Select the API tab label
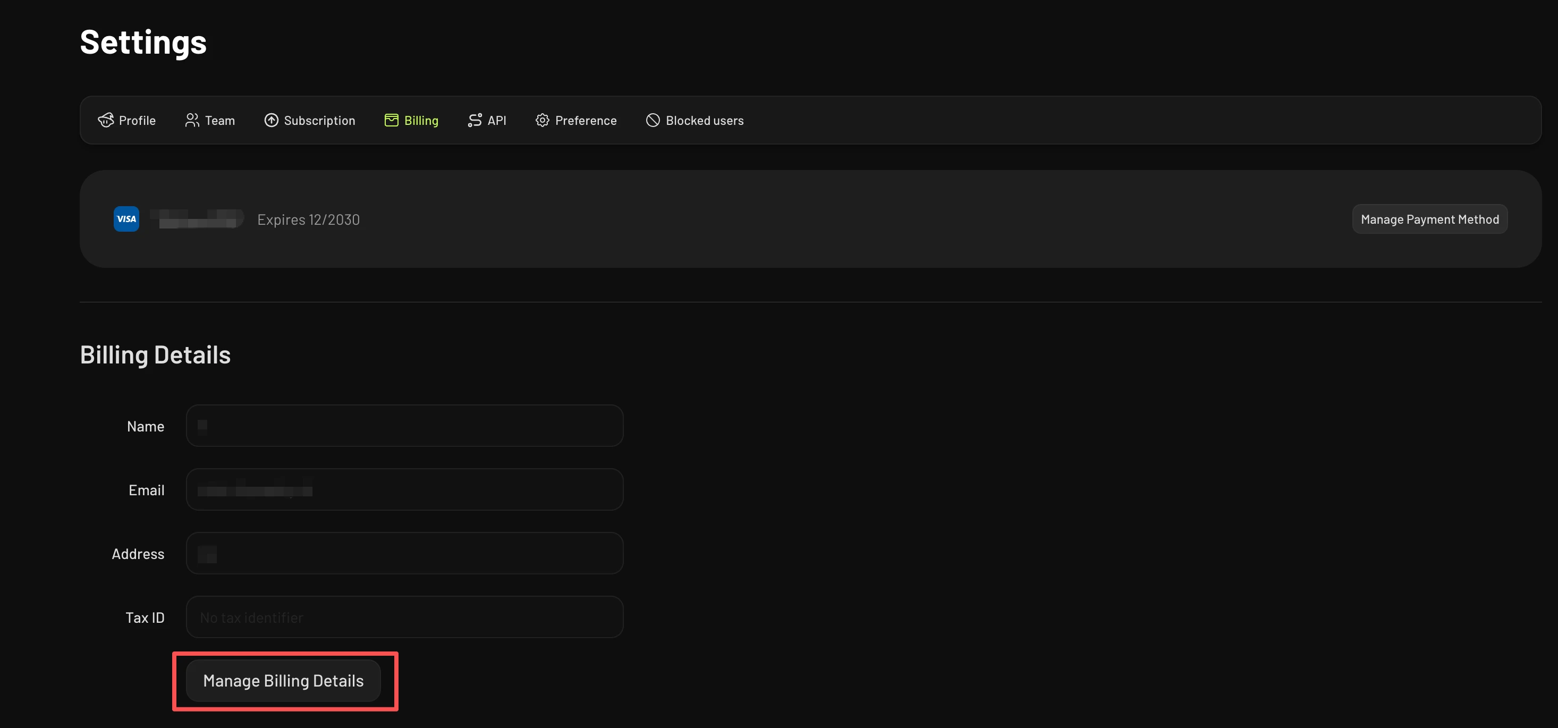The image size is (1558, 728). (x=496, y=120)
